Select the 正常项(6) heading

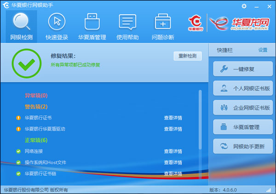point(36,140)
